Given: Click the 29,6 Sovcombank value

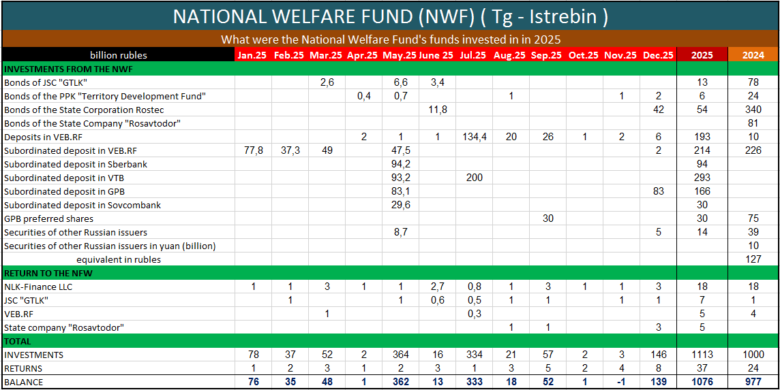Looking at the screenshot, I should click(x=400, y=205).
